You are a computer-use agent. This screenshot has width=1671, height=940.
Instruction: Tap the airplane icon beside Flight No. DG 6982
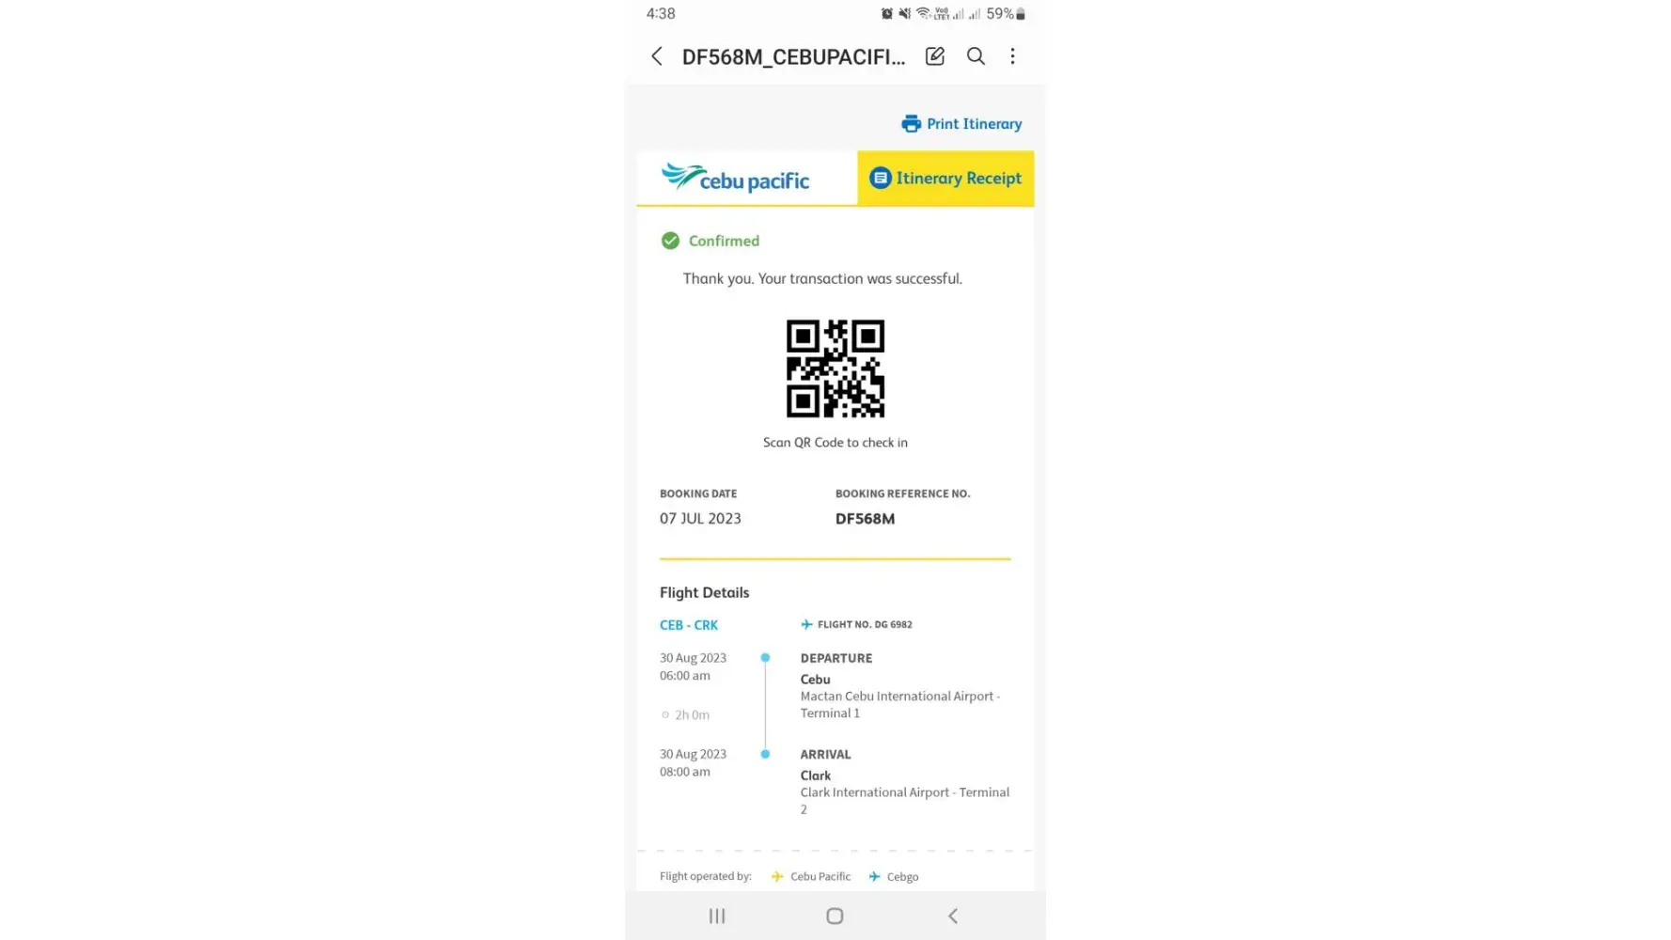[x=806, y=624]
